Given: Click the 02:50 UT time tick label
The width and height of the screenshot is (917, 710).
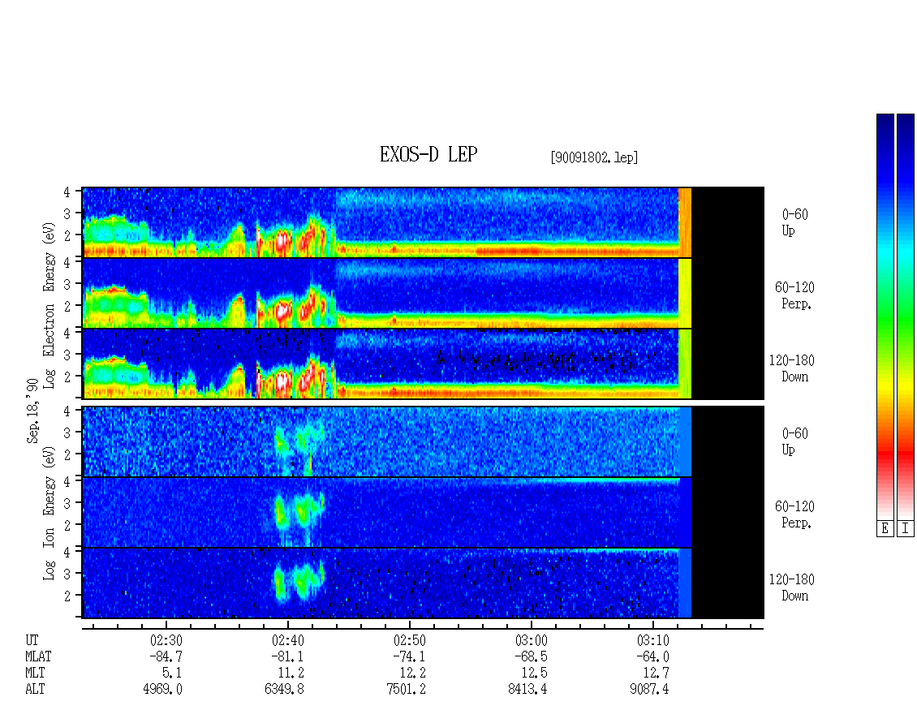Looking at the screenshot, I should point(409,640).
